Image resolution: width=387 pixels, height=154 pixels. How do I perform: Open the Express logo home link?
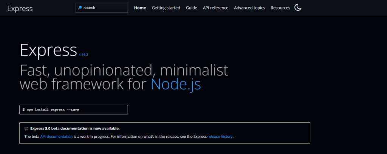pyautogui.click(x=20, y=8)
